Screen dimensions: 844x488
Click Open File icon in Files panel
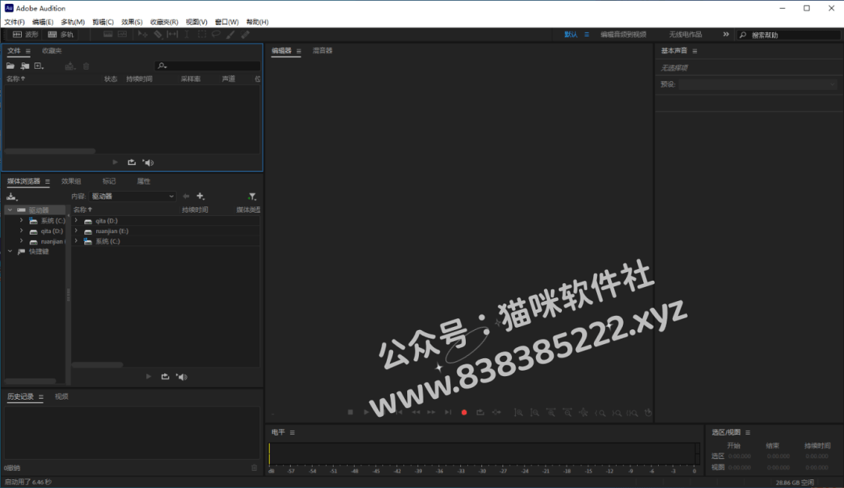click(x=10, y=66)
